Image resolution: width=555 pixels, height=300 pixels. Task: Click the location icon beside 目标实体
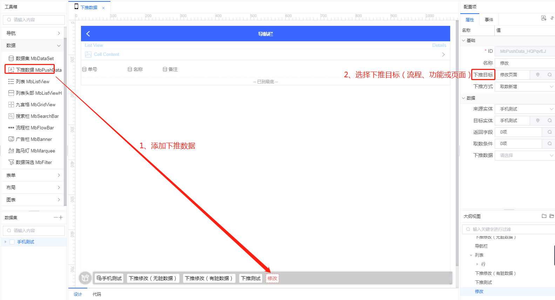(x=537, y=121)
